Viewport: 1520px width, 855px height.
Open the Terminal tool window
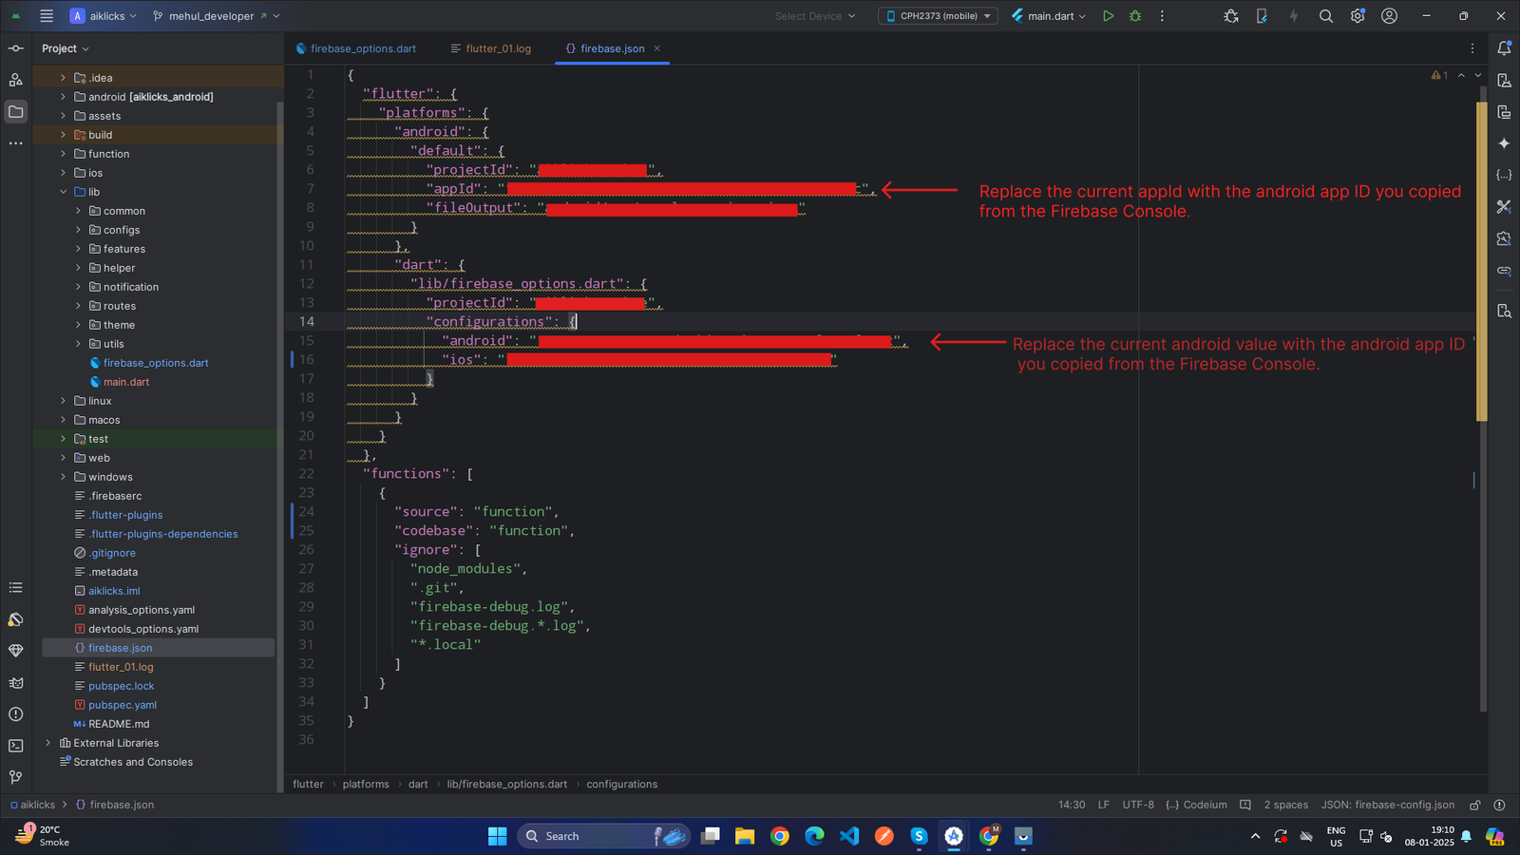16,746
